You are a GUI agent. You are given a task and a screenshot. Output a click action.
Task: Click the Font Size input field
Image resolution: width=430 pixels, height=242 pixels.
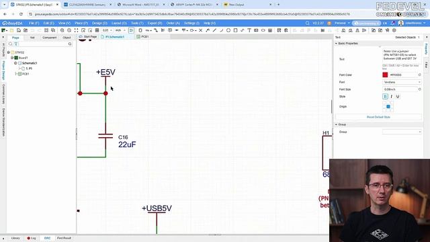[400, 89]
